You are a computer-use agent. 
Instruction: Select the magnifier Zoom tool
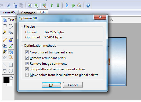click(x=11, y=57)
